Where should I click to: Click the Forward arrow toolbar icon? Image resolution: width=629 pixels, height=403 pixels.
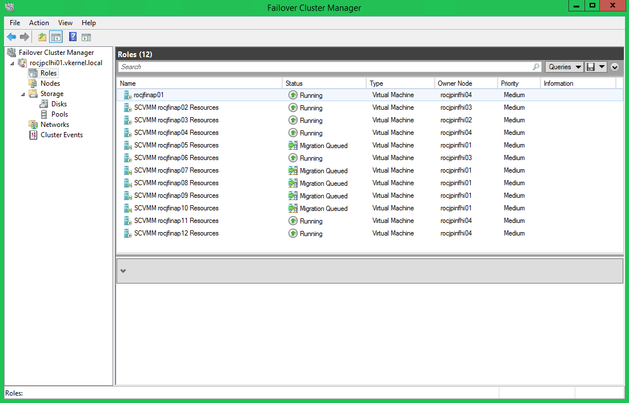(x=25, y=37)
